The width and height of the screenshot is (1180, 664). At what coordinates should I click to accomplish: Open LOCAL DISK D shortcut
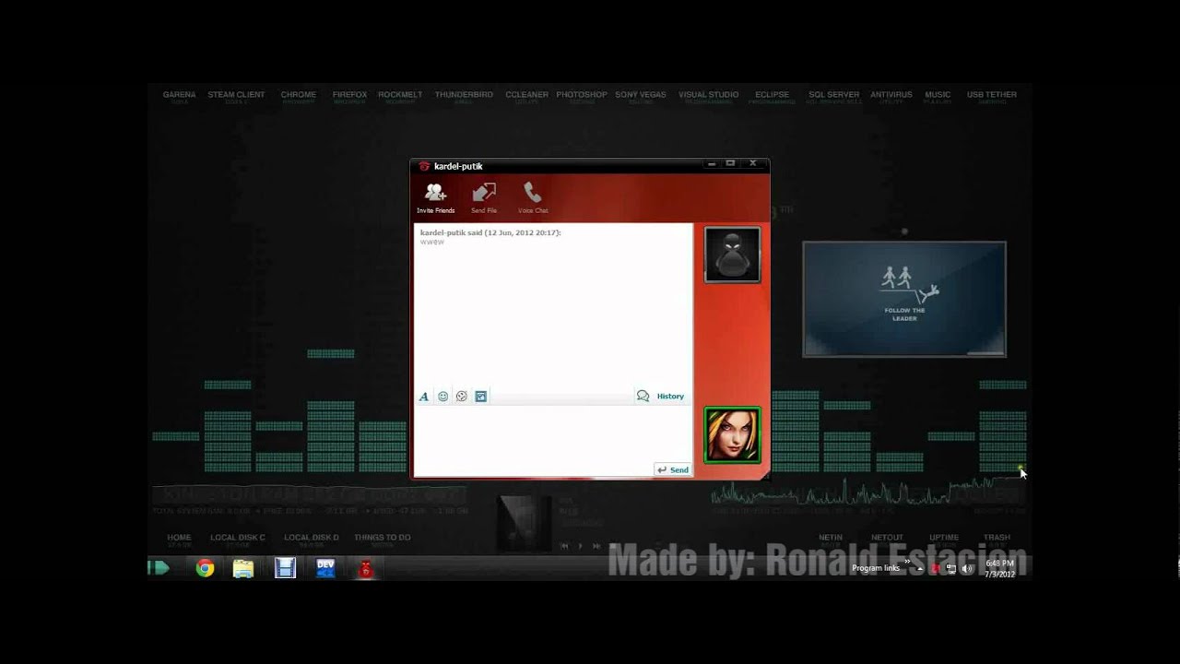(312, 538)
